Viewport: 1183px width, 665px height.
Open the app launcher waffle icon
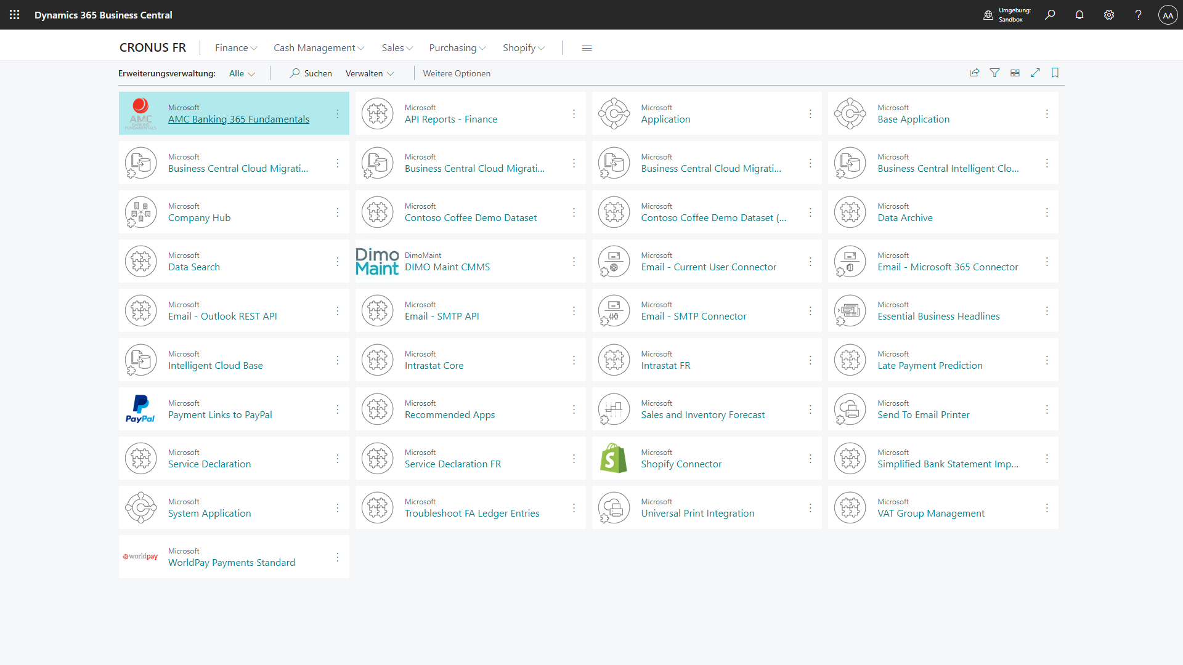(x=15, y=15)
